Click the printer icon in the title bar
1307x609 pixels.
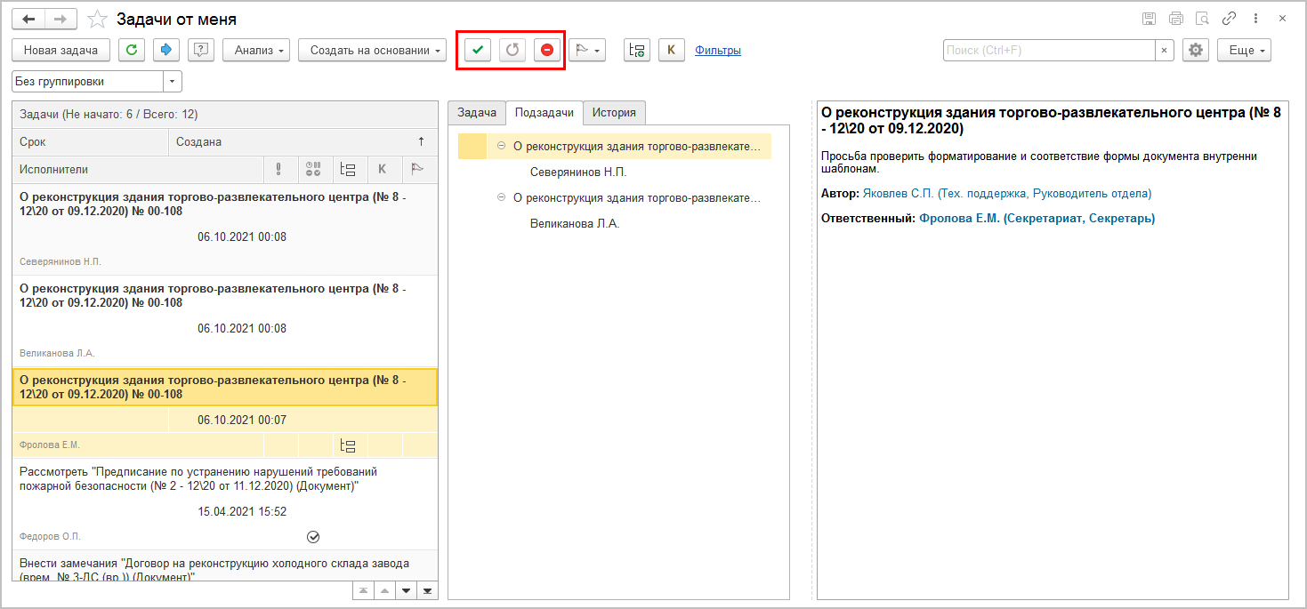[x=1176, y=19]
